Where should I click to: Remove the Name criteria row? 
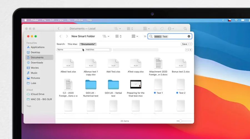187,50
